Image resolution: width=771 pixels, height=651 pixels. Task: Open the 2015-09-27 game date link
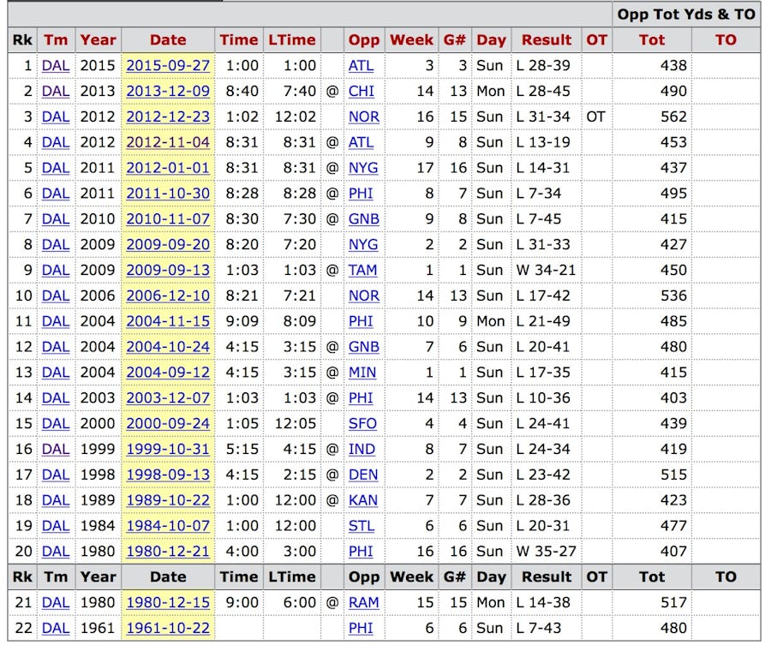click(x=168, y=65)
